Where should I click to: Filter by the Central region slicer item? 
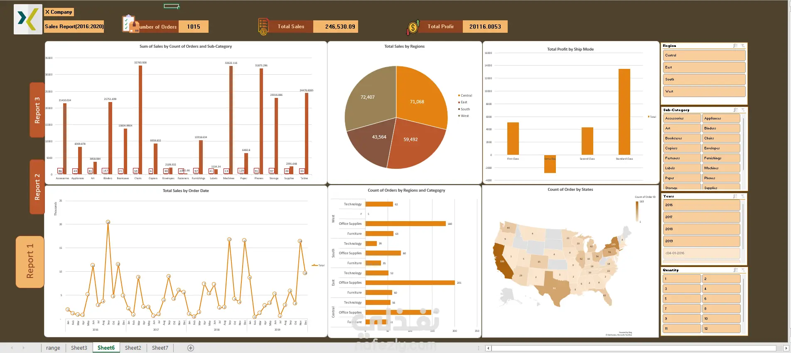704,55
